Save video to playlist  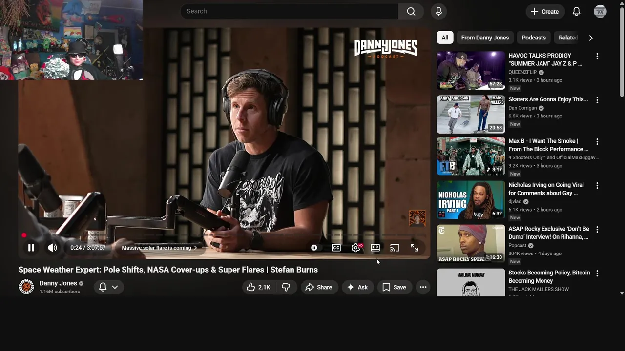[395, 287]
